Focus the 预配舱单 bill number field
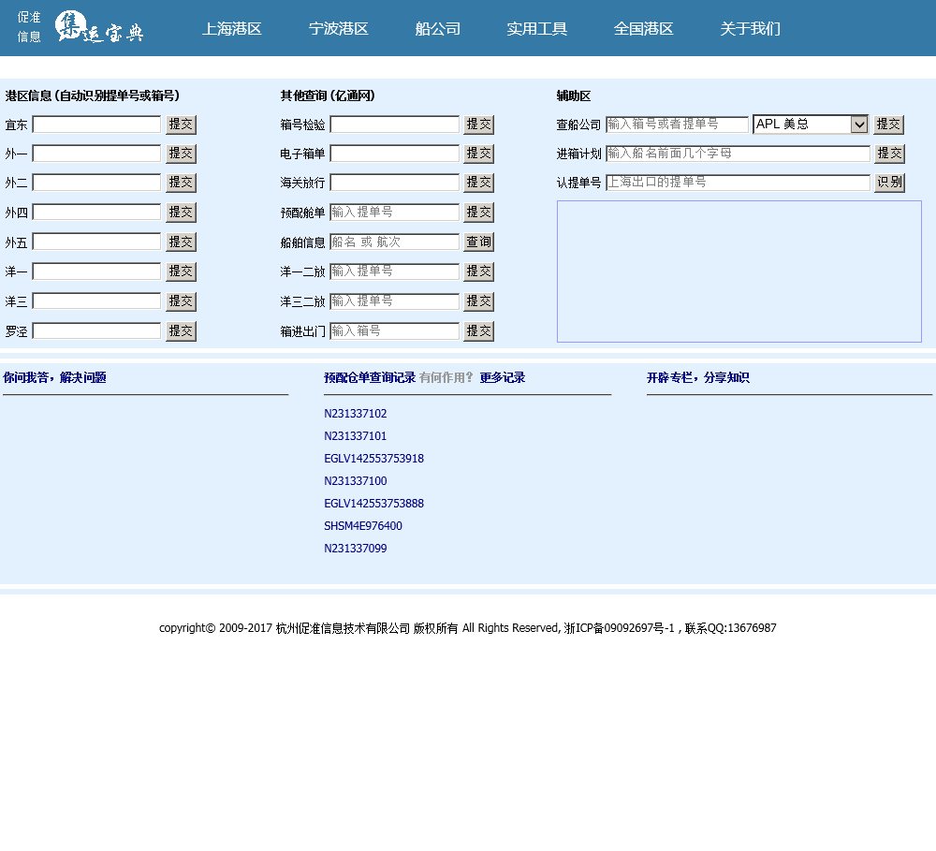Image resolution: width=936 pixels, height=851 pixels. coord(394,213)
